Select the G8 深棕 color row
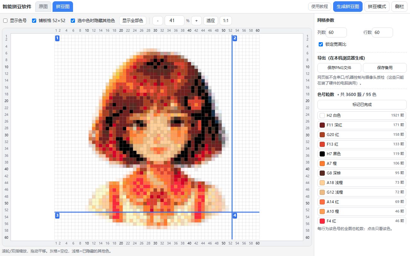 coord(362,173)
